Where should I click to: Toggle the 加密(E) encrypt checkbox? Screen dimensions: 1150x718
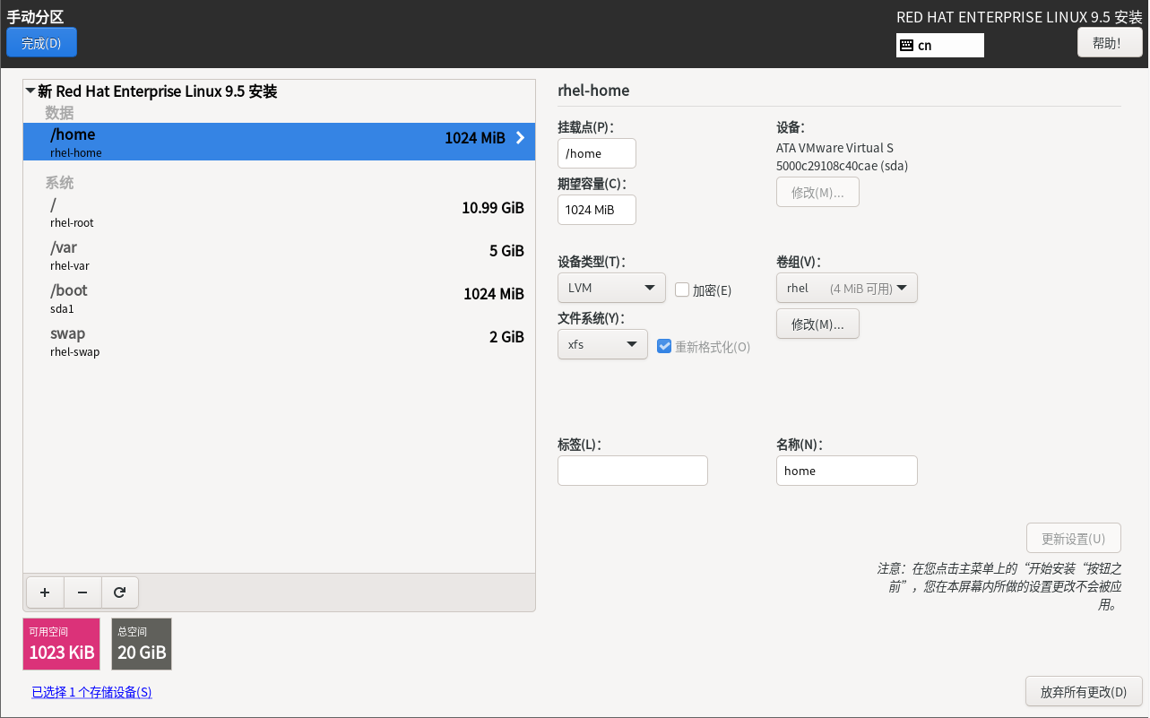coord(682,290)
